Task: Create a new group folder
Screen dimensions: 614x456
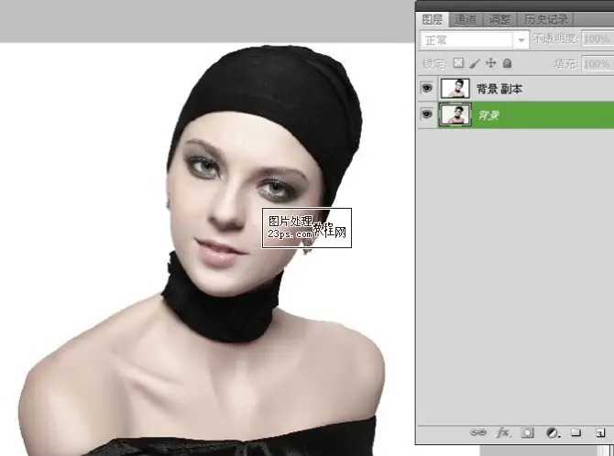Action: click(576, 431)
